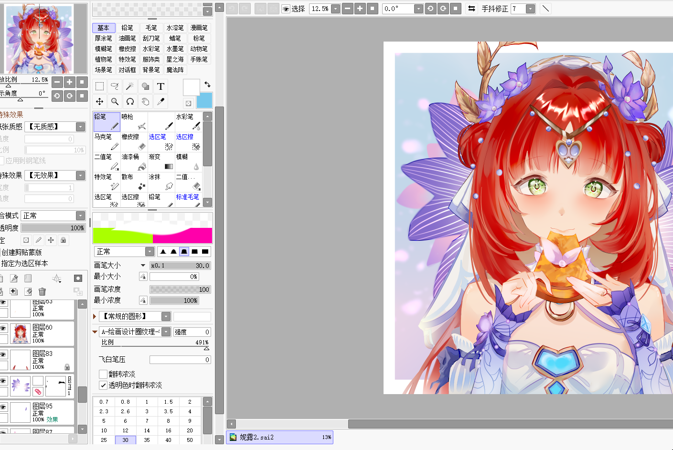Open the layer blend mode 正常 dropdown
The image size is (673, 450).
point(81,216)
